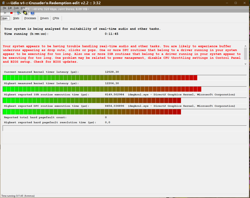Click the LatencyMon app icon in title bar
Screen dimensions: 250x198
pos(3,3)
